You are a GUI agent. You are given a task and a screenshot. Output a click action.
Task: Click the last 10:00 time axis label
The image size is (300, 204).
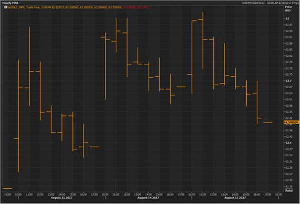coord(278,194)
